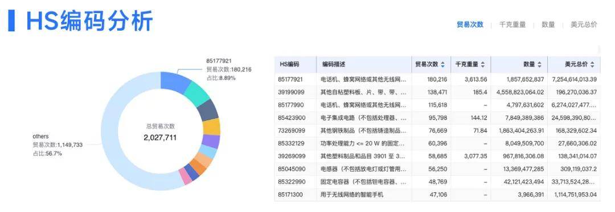Switch to the 数量 tab
This screenshot has width=615, height=212.
(548, 24)
